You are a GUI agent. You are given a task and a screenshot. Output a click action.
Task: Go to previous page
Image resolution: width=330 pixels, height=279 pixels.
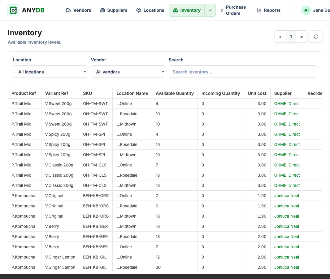[x=280, y=37]
